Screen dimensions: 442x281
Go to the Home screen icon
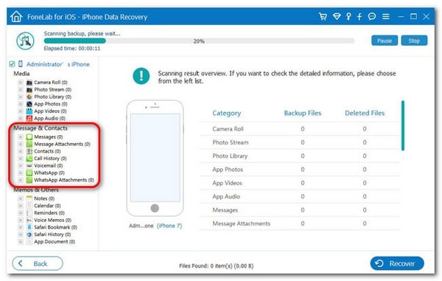click(16, 17)
